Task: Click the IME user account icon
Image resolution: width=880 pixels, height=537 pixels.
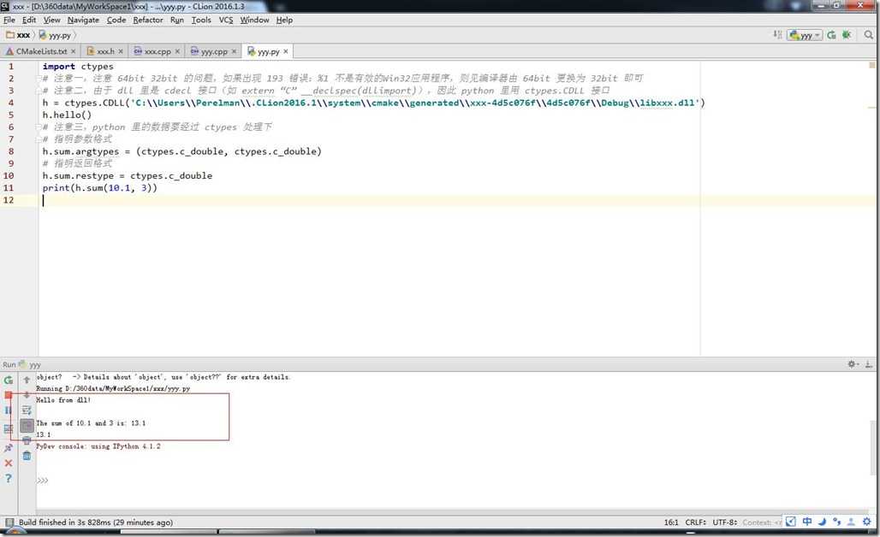Action: (x=851, y=522)
